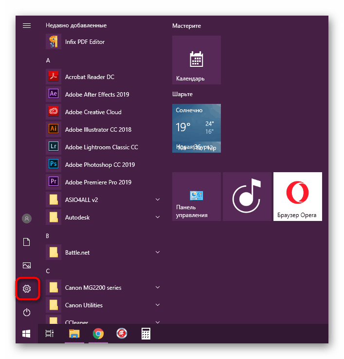The image size is (344, 359).
Task: Click the letter A section header
Action: point(48,60)
